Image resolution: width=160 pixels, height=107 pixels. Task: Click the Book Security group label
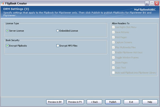(x=13, y=40)
